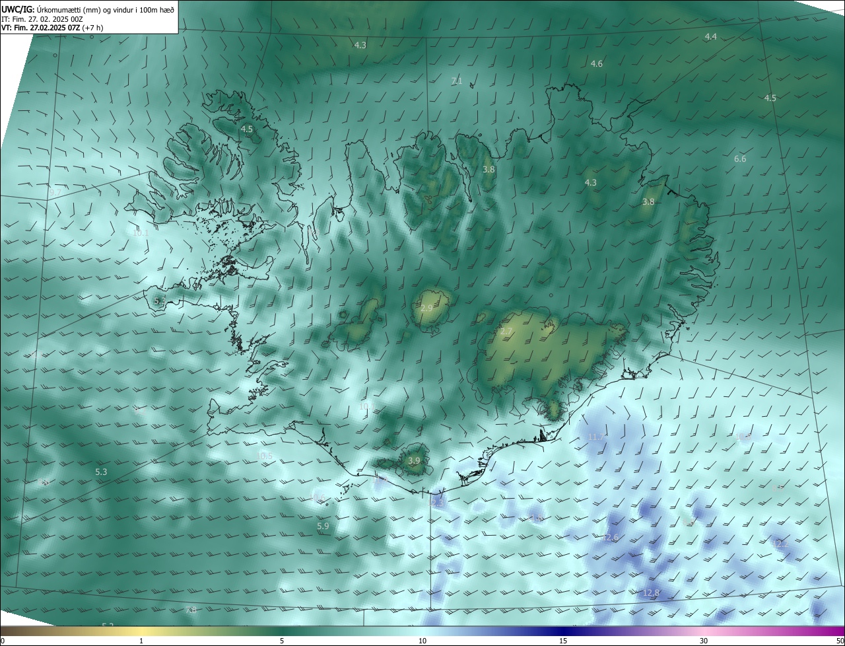Click the 11.7 value label on the map

[x=595, y=438]
